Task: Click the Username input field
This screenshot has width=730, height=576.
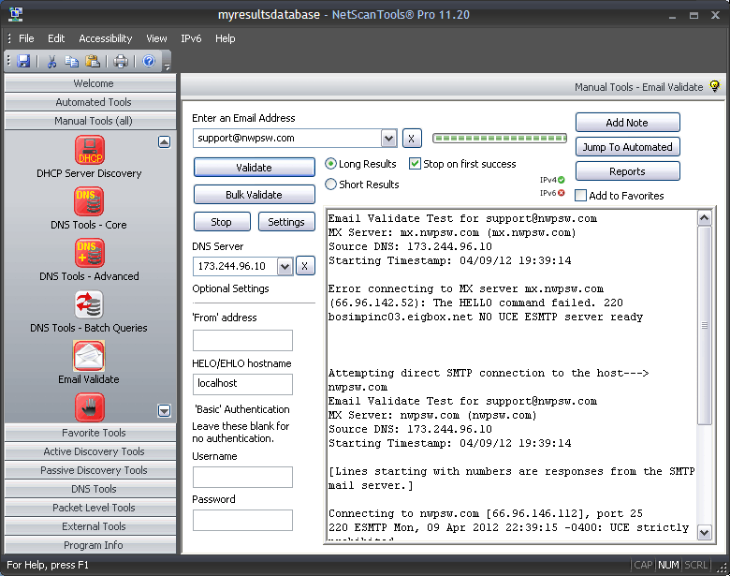Action: coord(242,478)
